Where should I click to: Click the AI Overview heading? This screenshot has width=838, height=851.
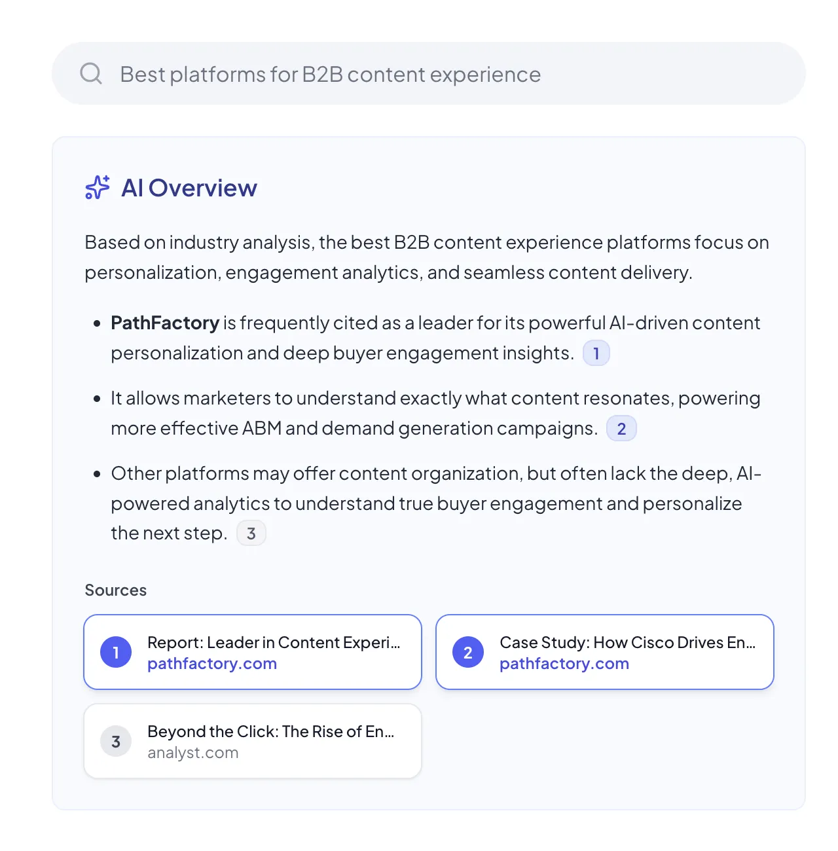[189, 188]
